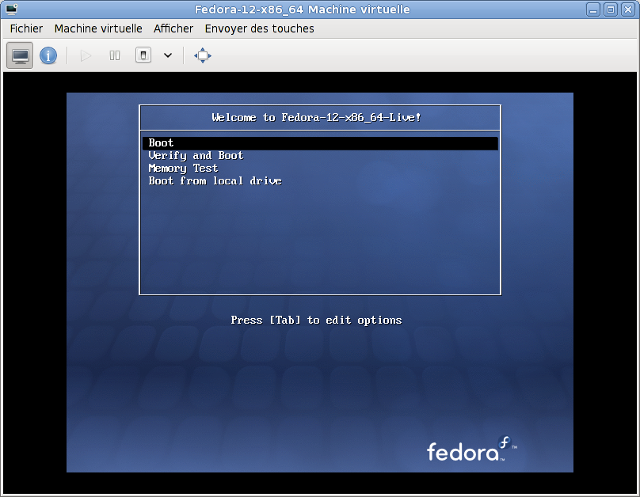This screenshot has height=497, width=640.
Task: Minimize the Fedora virtual machine window
Action: point(595,9)
